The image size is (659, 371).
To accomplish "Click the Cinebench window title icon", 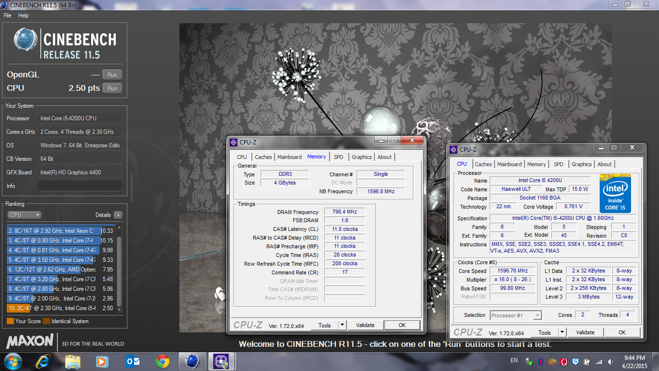I will coord(5,4).
